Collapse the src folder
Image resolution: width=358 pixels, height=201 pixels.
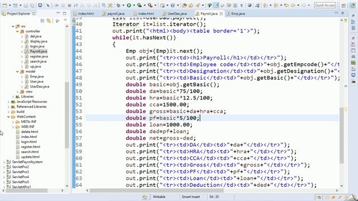(x=13, y=26)
